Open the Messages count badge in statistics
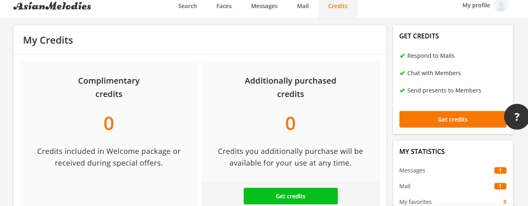The height and width of the screenshot is (206, 528). click(500, 170)
